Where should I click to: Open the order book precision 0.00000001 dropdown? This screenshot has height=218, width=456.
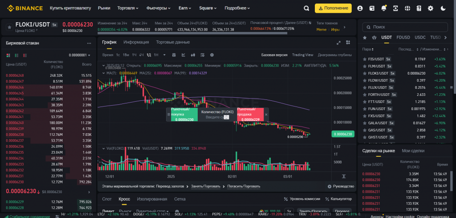click(x=80, y=55)
